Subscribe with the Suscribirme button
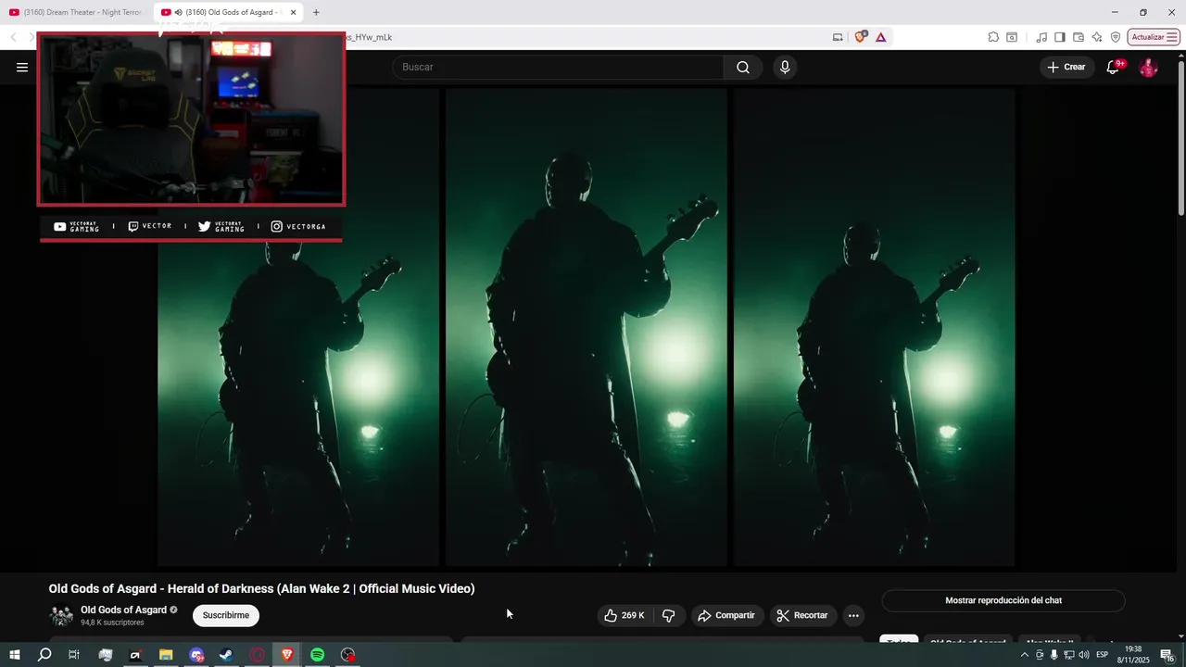1186x667 pixels. [226, 615]
